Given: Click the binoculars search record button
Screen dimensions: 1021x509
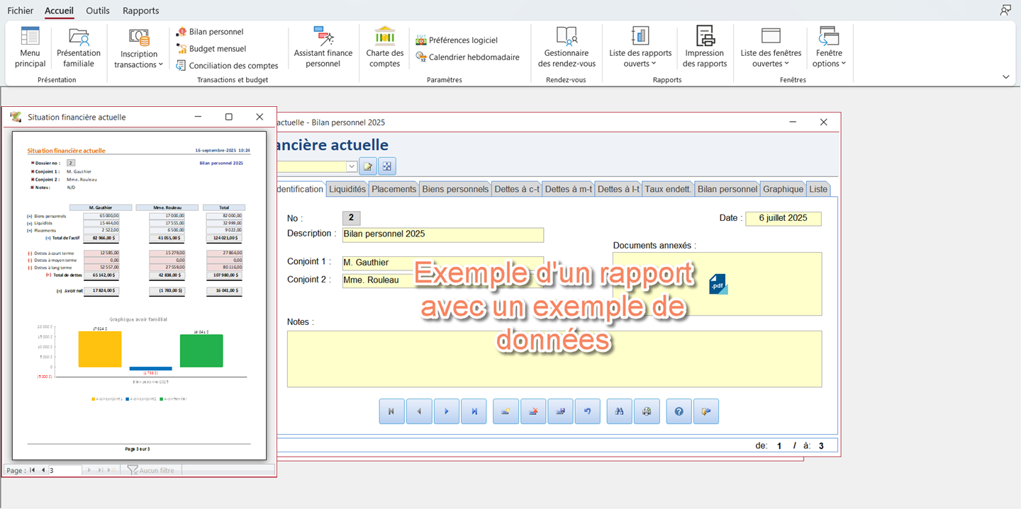Looking at the screenshot, I should pos(619,411).
